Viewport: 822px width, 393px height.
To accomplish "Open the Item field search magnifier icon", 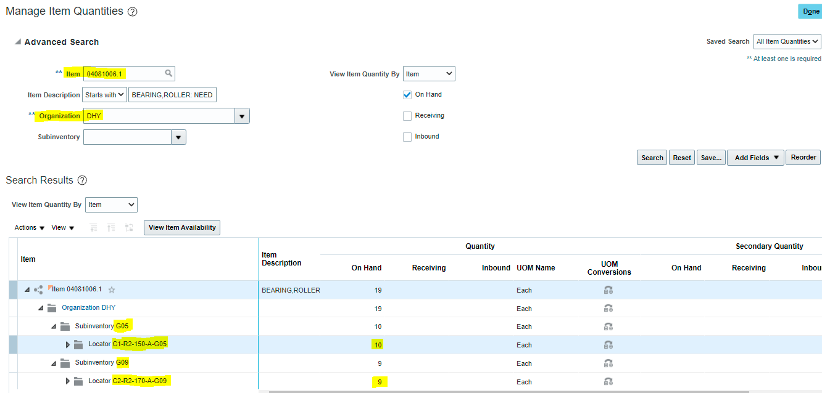I will tap(167, 73).
